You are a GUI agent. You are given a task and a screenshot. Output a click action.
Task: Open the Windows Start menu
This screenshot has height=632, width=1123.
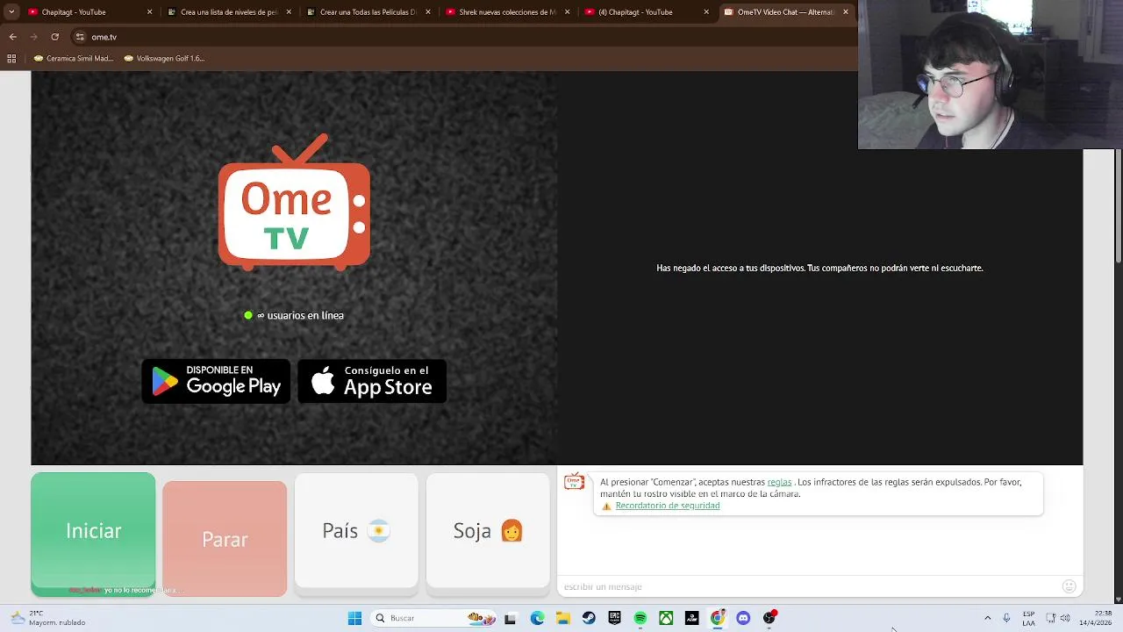click(354, 618)
